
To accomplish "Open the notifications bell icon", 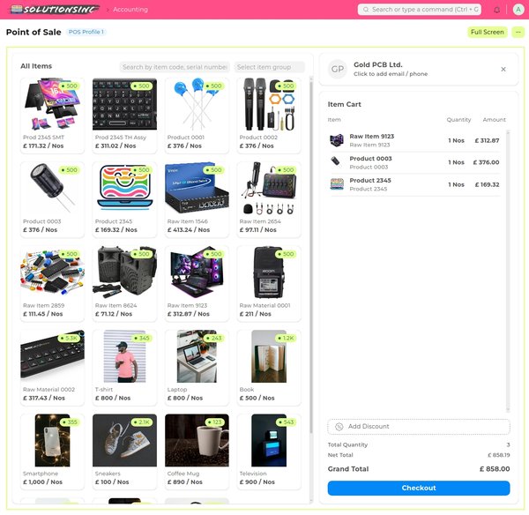I will click(496, 10).
